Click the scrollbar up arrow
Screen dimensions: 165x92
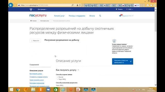tap(156, 9)
